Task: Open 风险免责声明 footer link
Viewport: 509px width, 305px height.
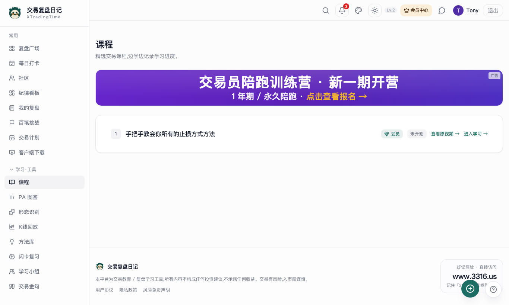Action: pyautogui.click(x=157, y=290)
